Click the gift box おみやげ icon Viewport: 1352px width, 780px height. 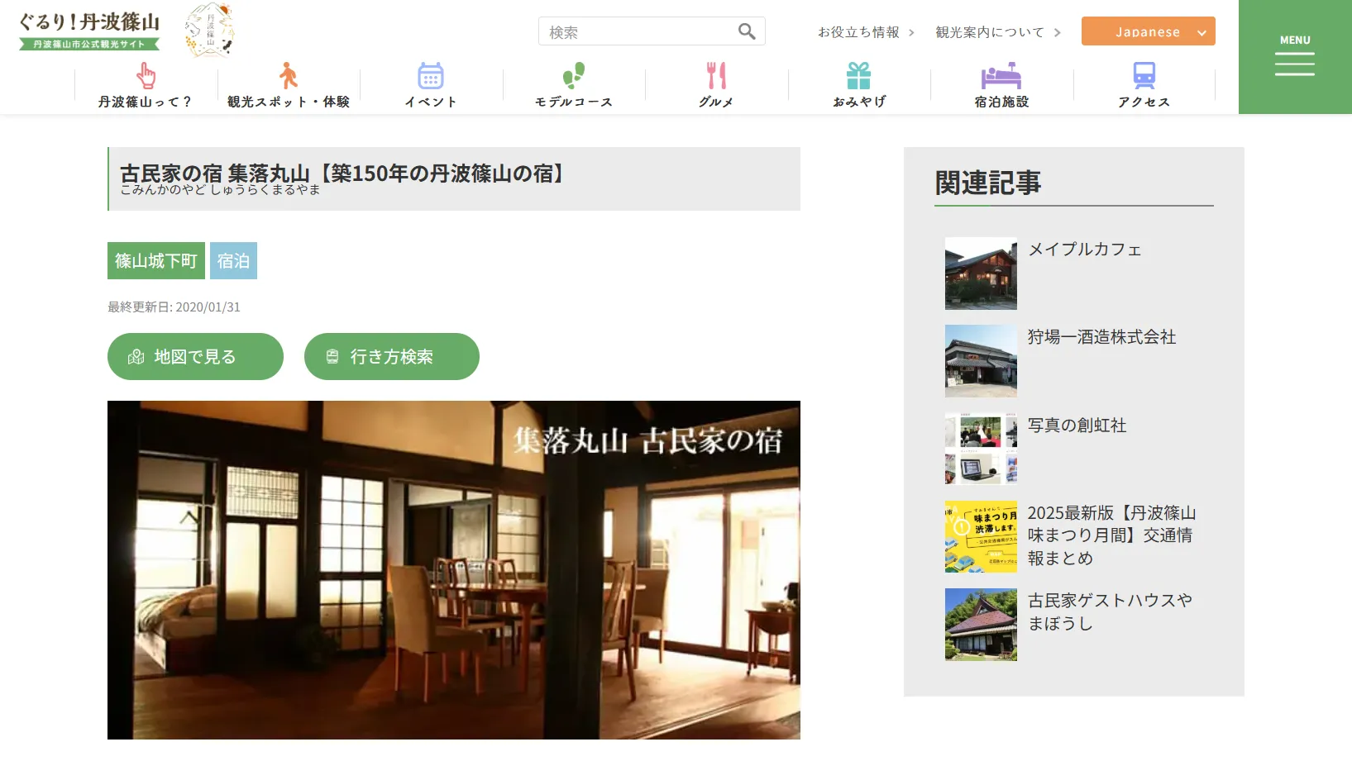point(858,76)
